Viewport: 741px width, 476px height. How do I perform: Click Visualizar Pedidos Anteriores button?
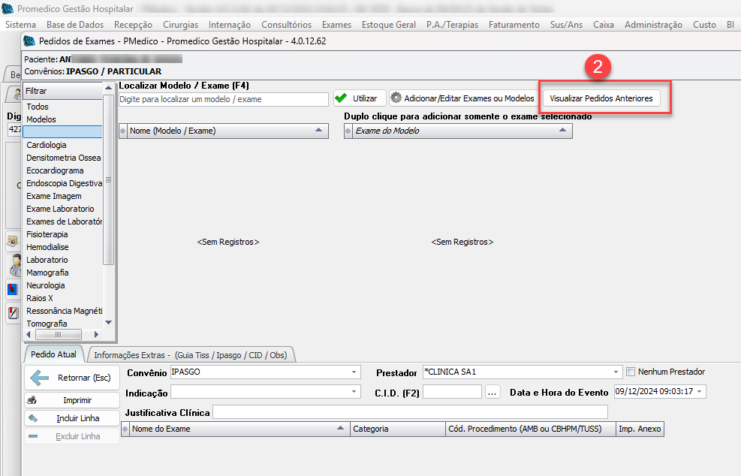tap(601, 98)
